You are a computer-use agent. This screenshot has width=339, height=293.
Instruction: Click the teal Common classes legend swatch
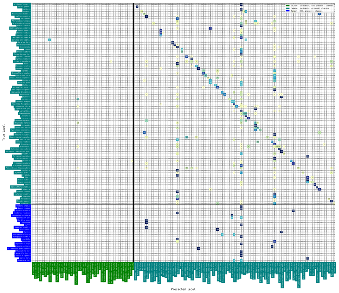point(287,8)
